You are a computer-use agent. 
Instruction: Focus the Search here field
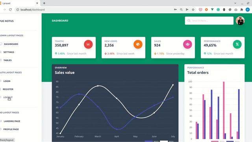209,21
